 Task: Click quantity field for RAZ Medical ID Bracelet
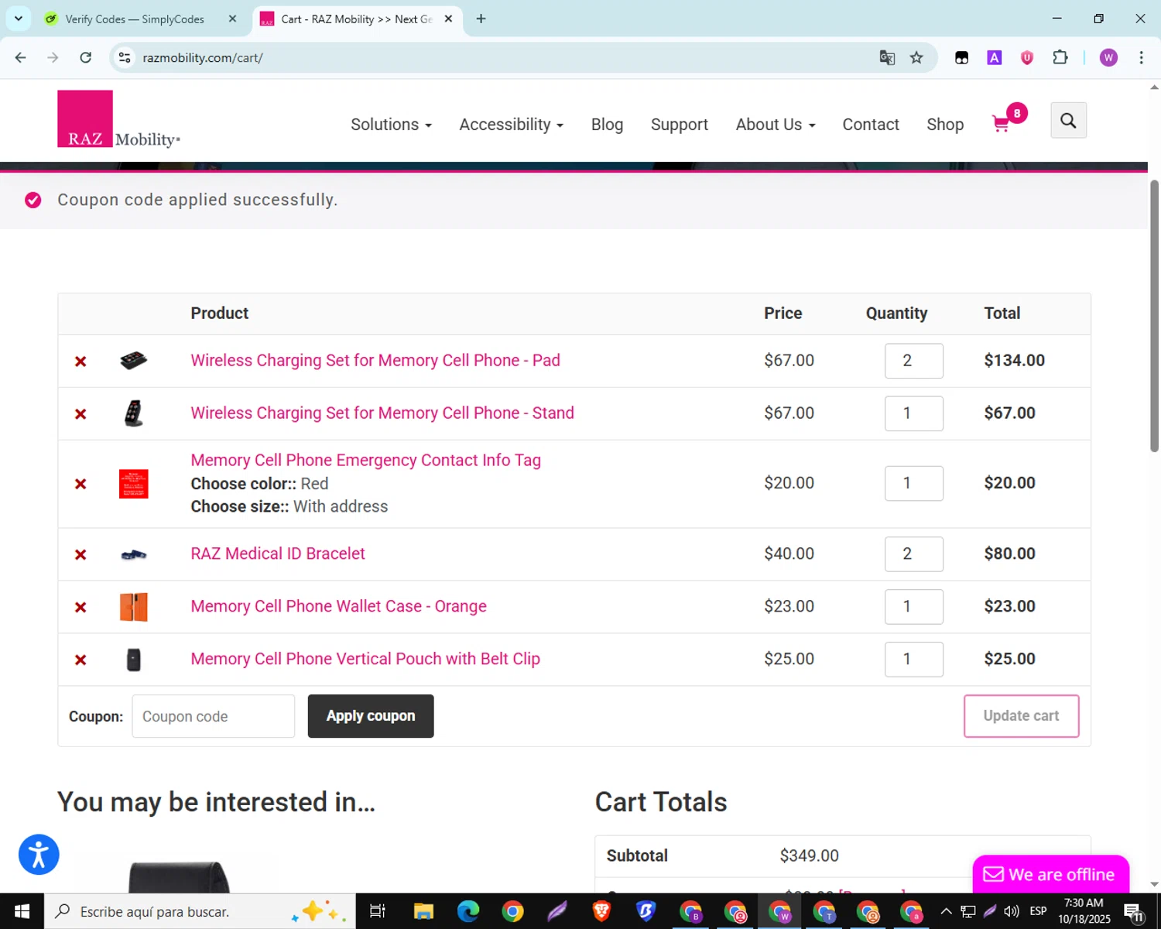[x=913, y=554]
